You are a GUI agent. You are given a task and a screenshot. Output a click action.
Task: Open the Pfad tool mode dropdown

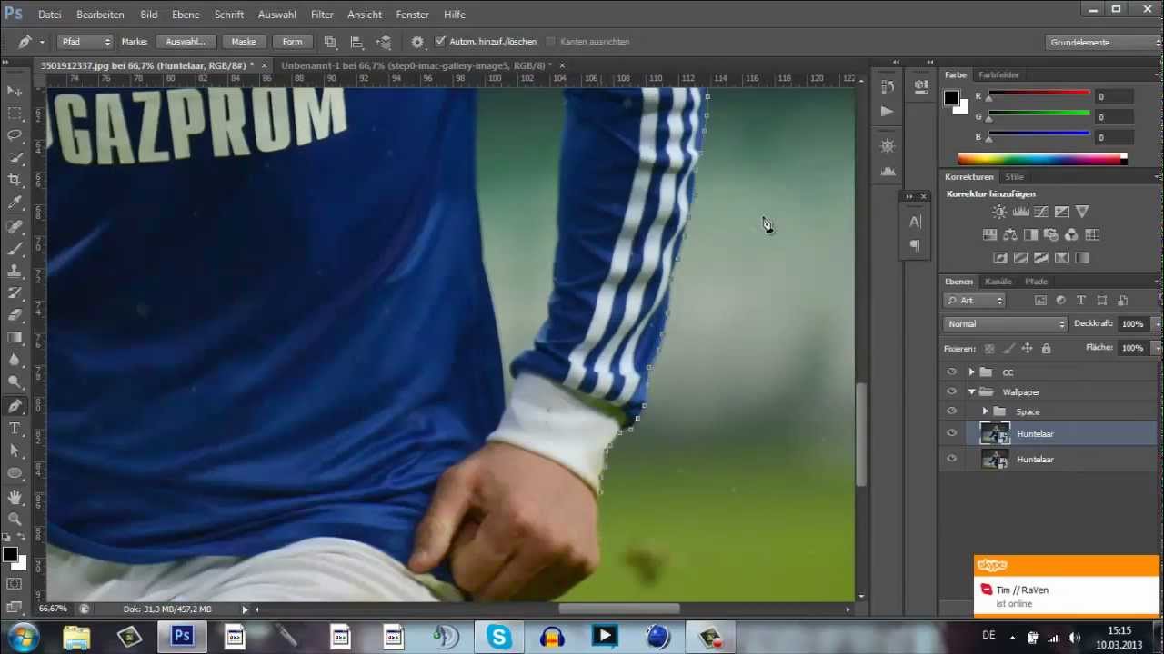point(85,41)
